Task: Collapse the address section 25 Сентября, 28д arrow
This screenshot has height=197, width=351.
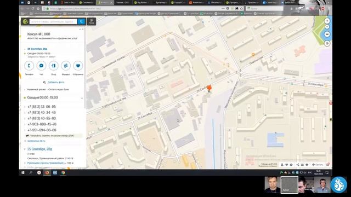Action: pos(25,149)
